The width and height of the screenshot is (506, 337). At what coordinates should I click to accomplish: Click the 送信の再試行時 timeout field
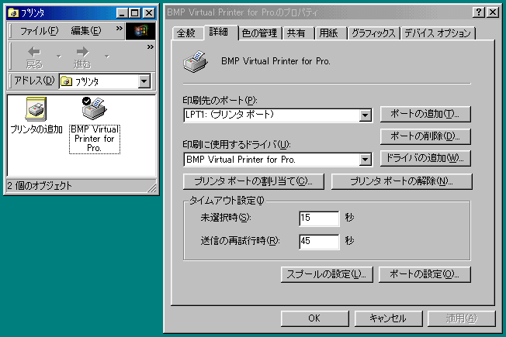tap(319, 242)
